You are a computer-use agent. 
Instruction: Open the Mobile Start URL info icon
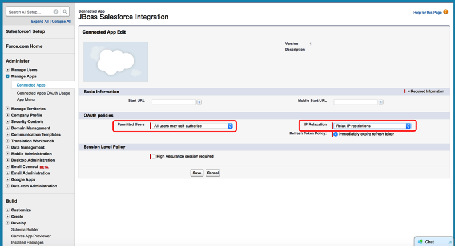(381, 102)
